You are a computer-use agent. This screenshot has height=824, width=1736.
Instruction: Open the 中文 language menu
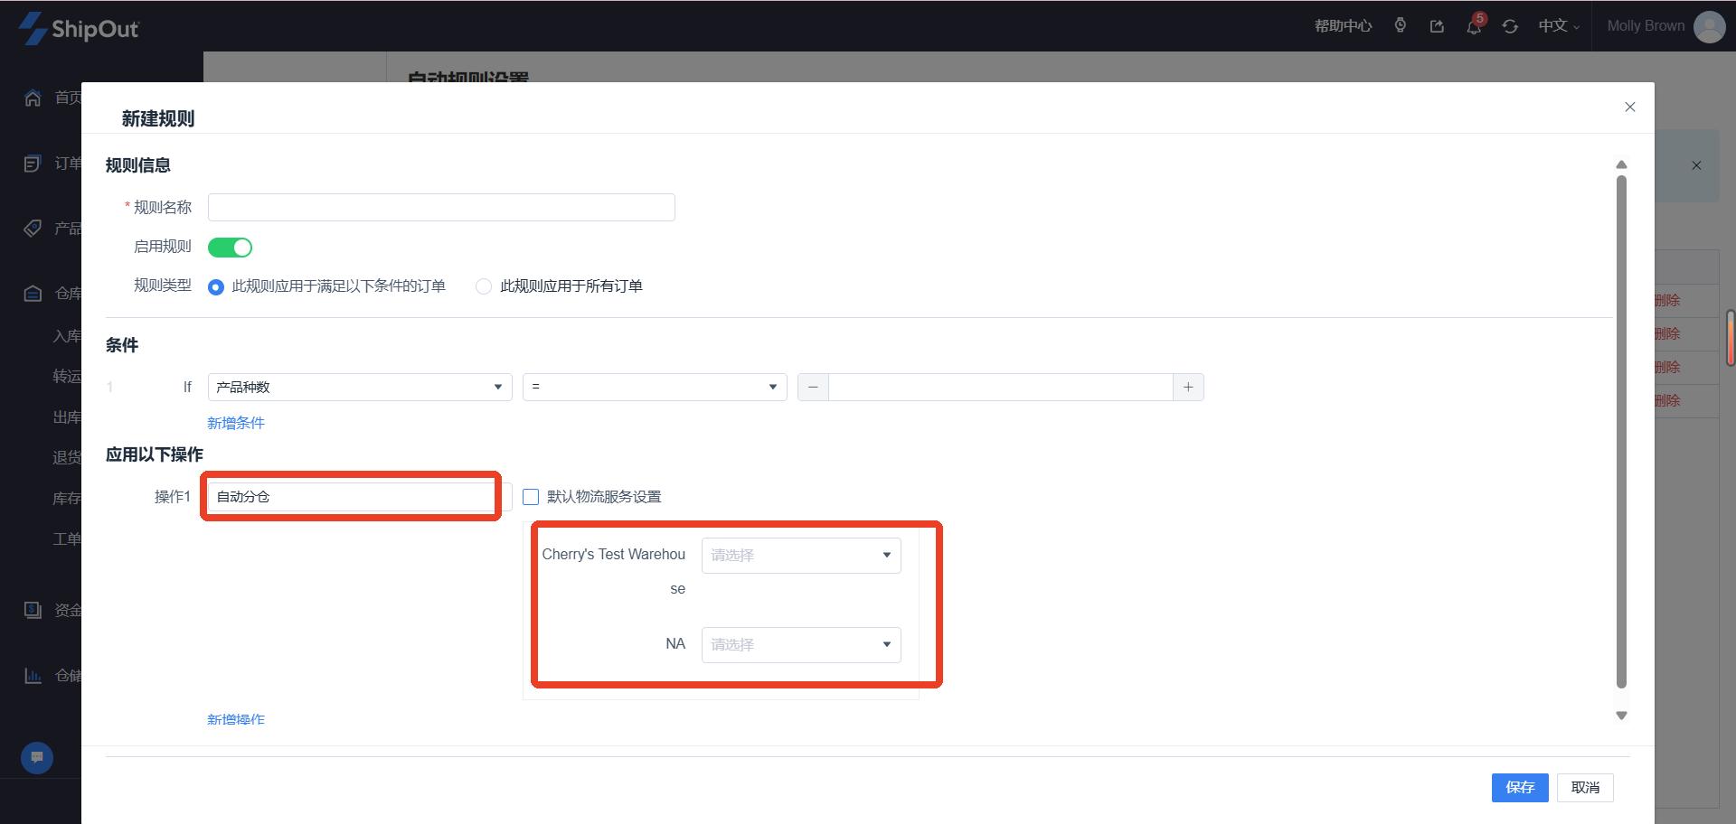pos(1558,26)
